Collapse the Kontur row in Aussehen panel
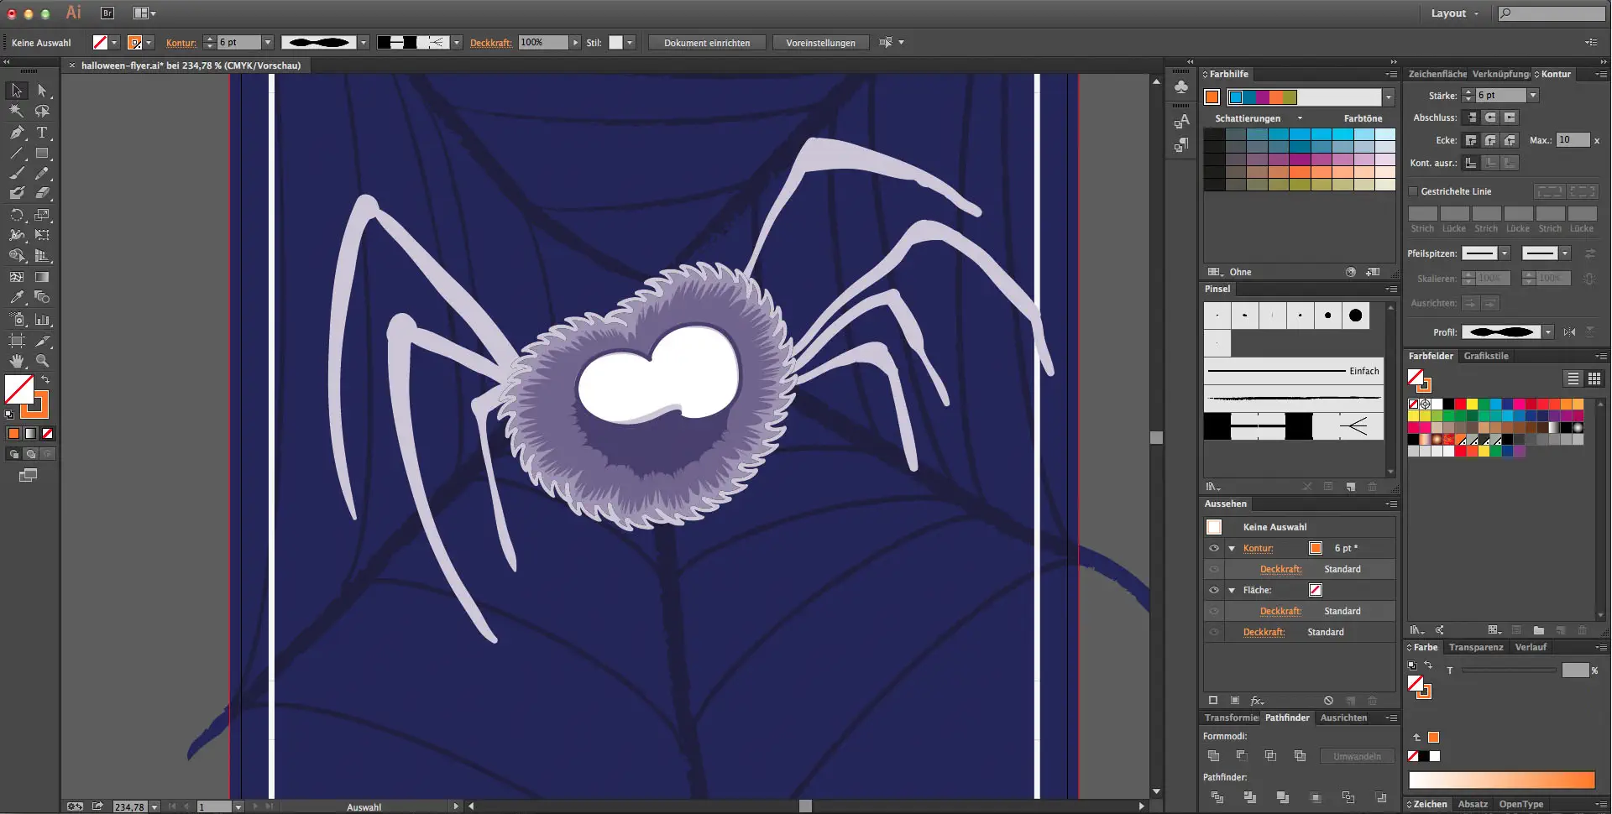Image resolution: width=1612 pixels, height=814 pixels. 1232,548
